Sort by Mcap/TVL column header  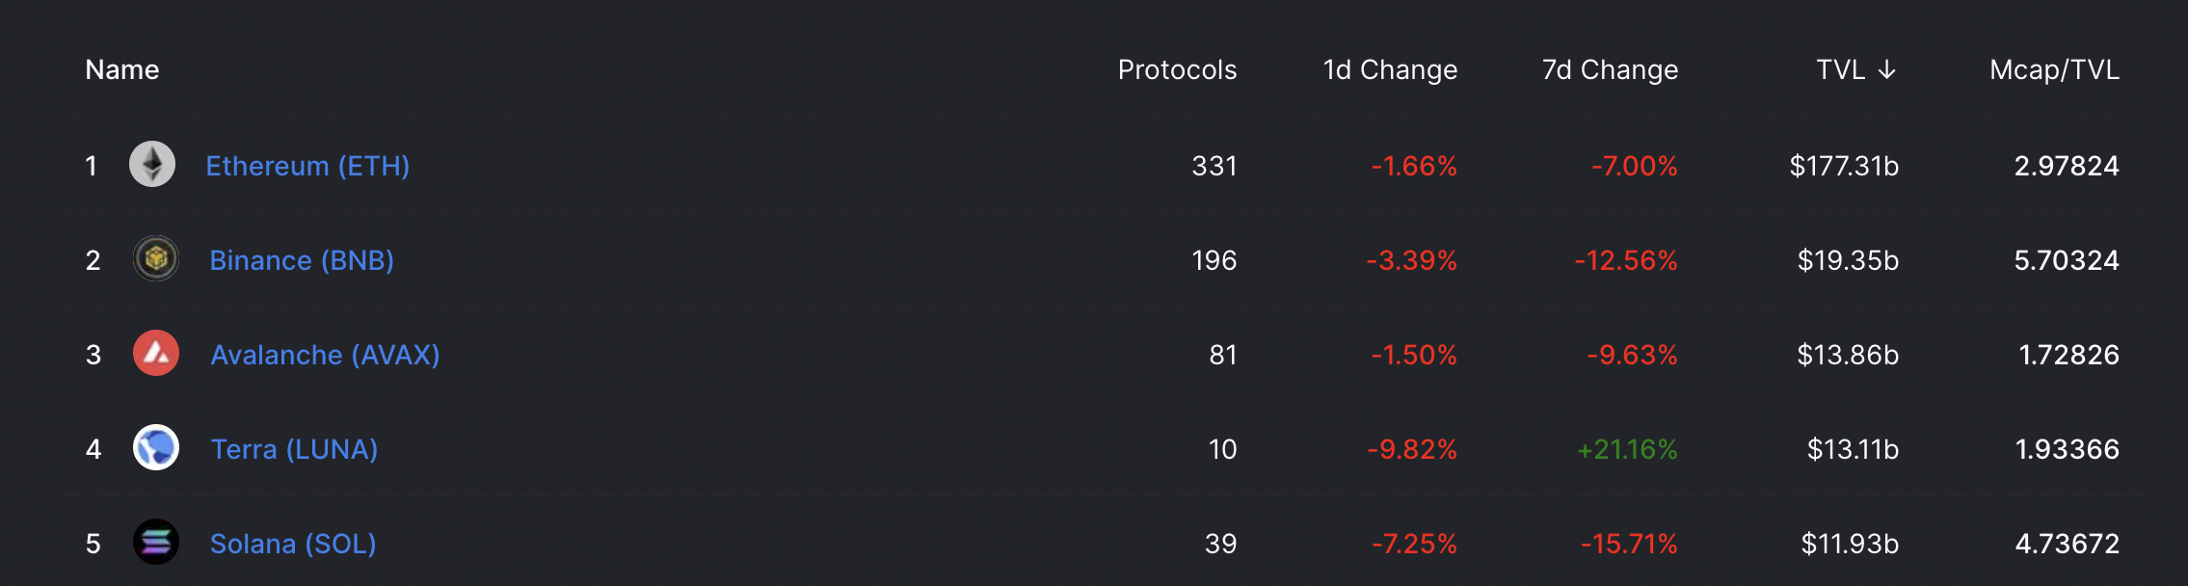point(2054,69)
